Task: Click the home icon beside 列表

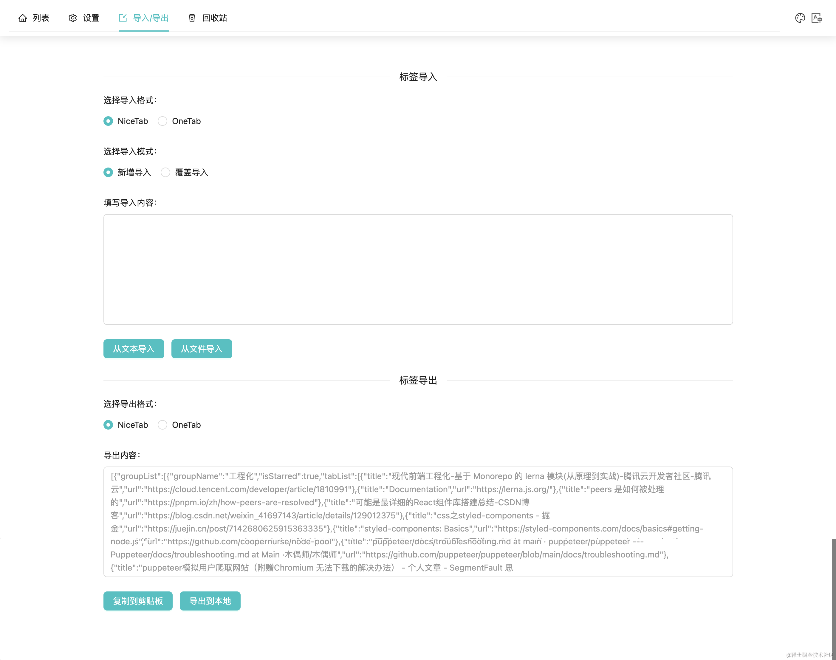Action: pyautogui.click(x=23, y=18)
